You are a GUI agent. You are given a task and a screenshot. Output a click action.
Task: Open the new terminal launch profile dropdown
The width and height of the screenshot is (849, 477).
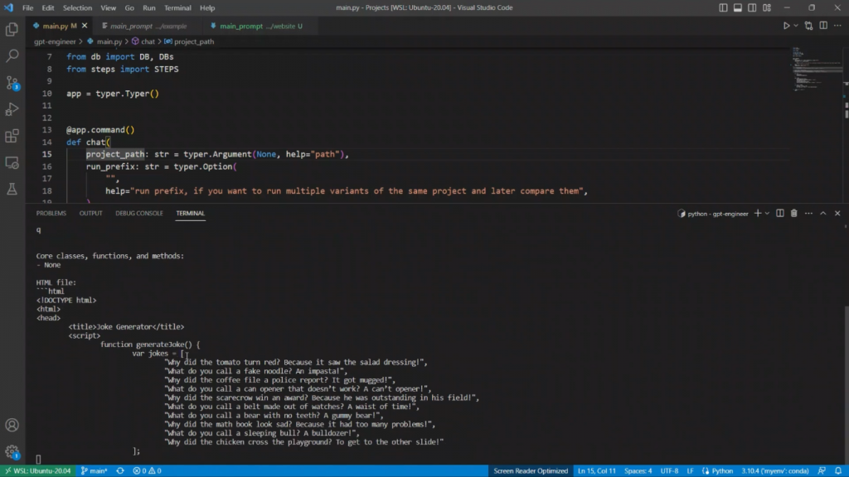click(x=768, y=214)
